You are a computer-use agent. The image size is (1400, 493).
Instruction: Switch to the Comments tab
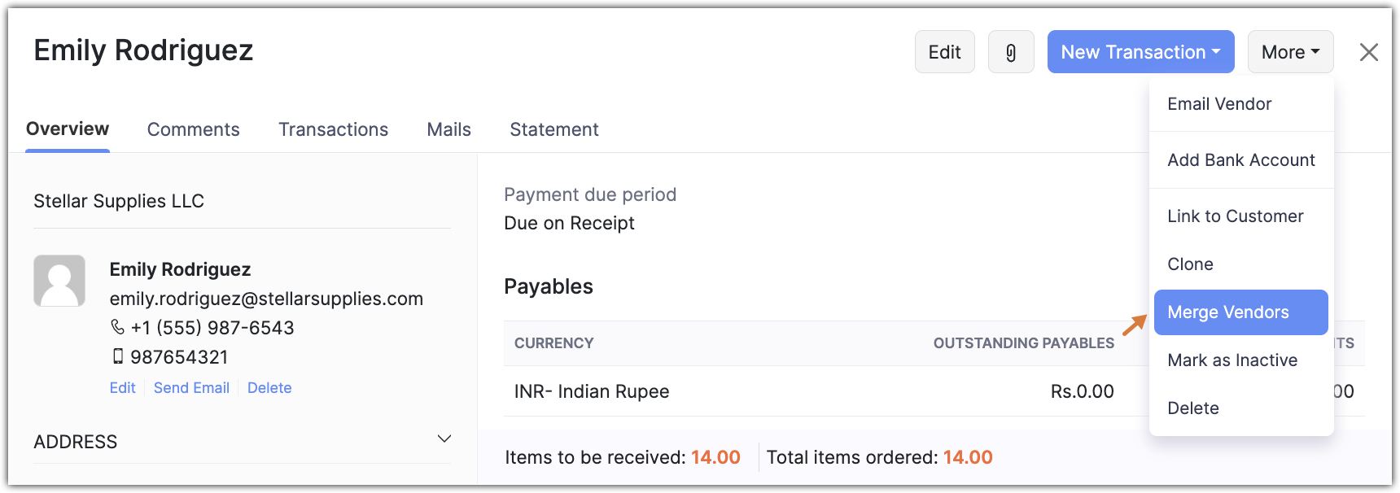point(193,129)
